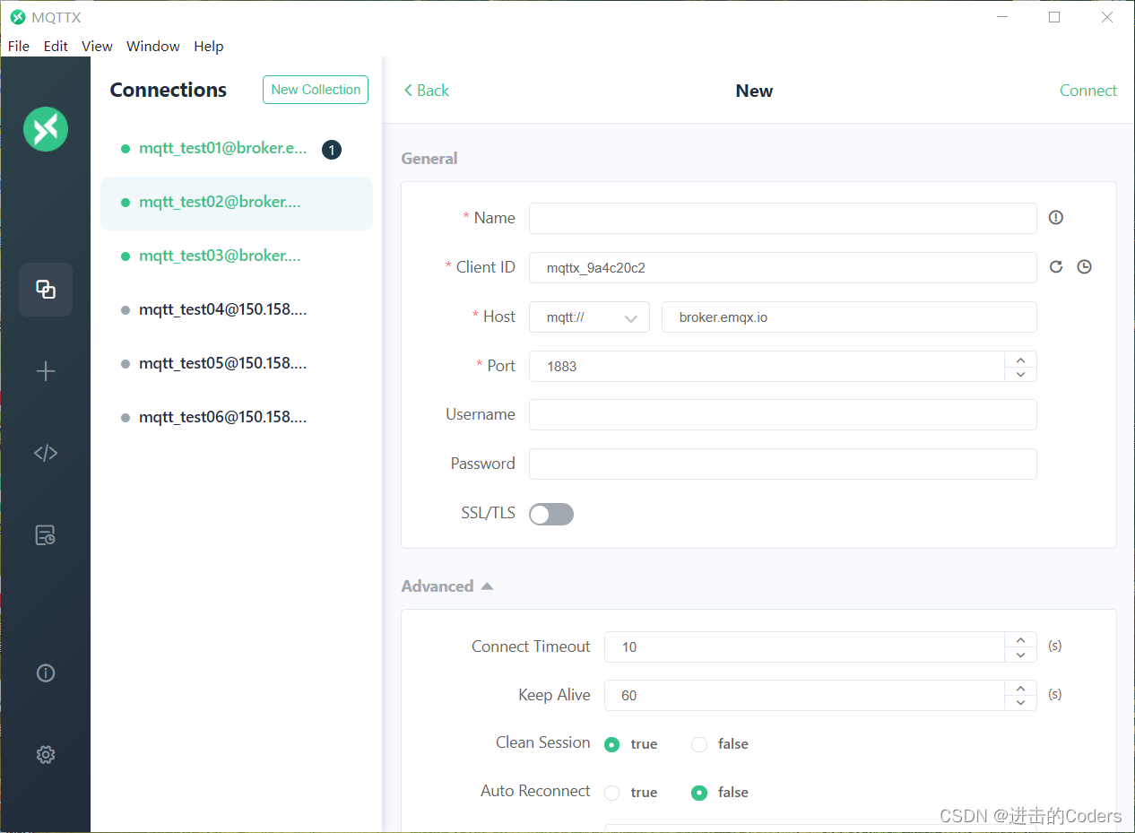Image resolution: width=1135 pixels, height=833 pixels.
Task: Open the mqtt:// protocol dropdown
Action: click(x=589, y=317)
